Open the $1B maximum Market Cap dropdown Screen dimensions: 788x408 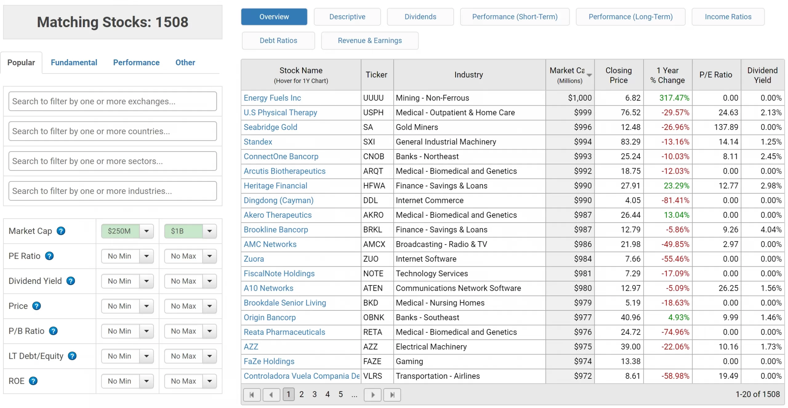coord(190,231)
